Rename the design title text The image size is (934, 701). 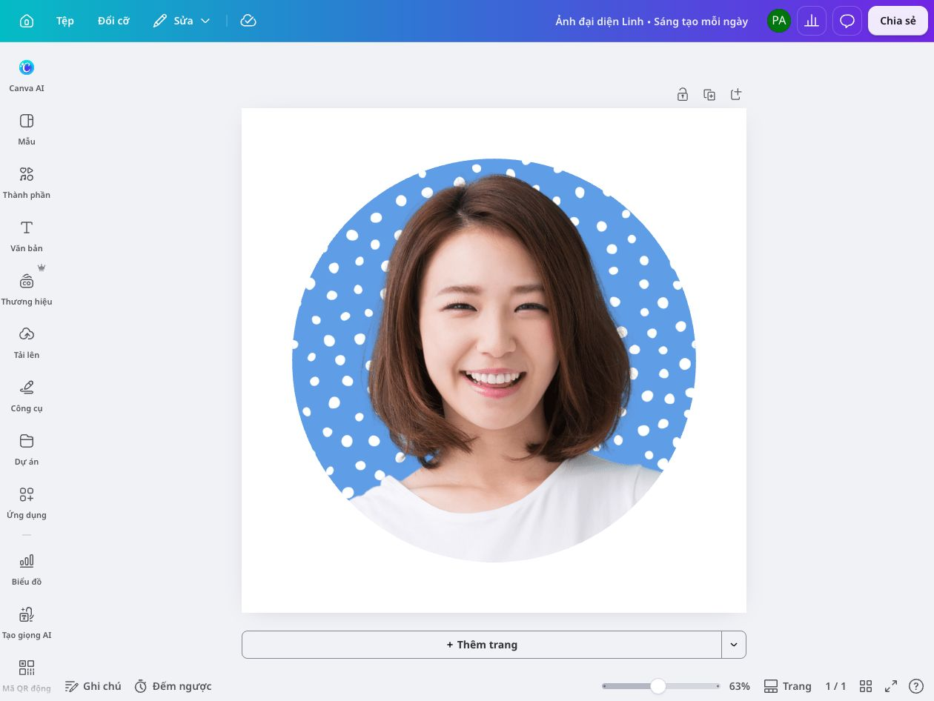pos(652,21)
